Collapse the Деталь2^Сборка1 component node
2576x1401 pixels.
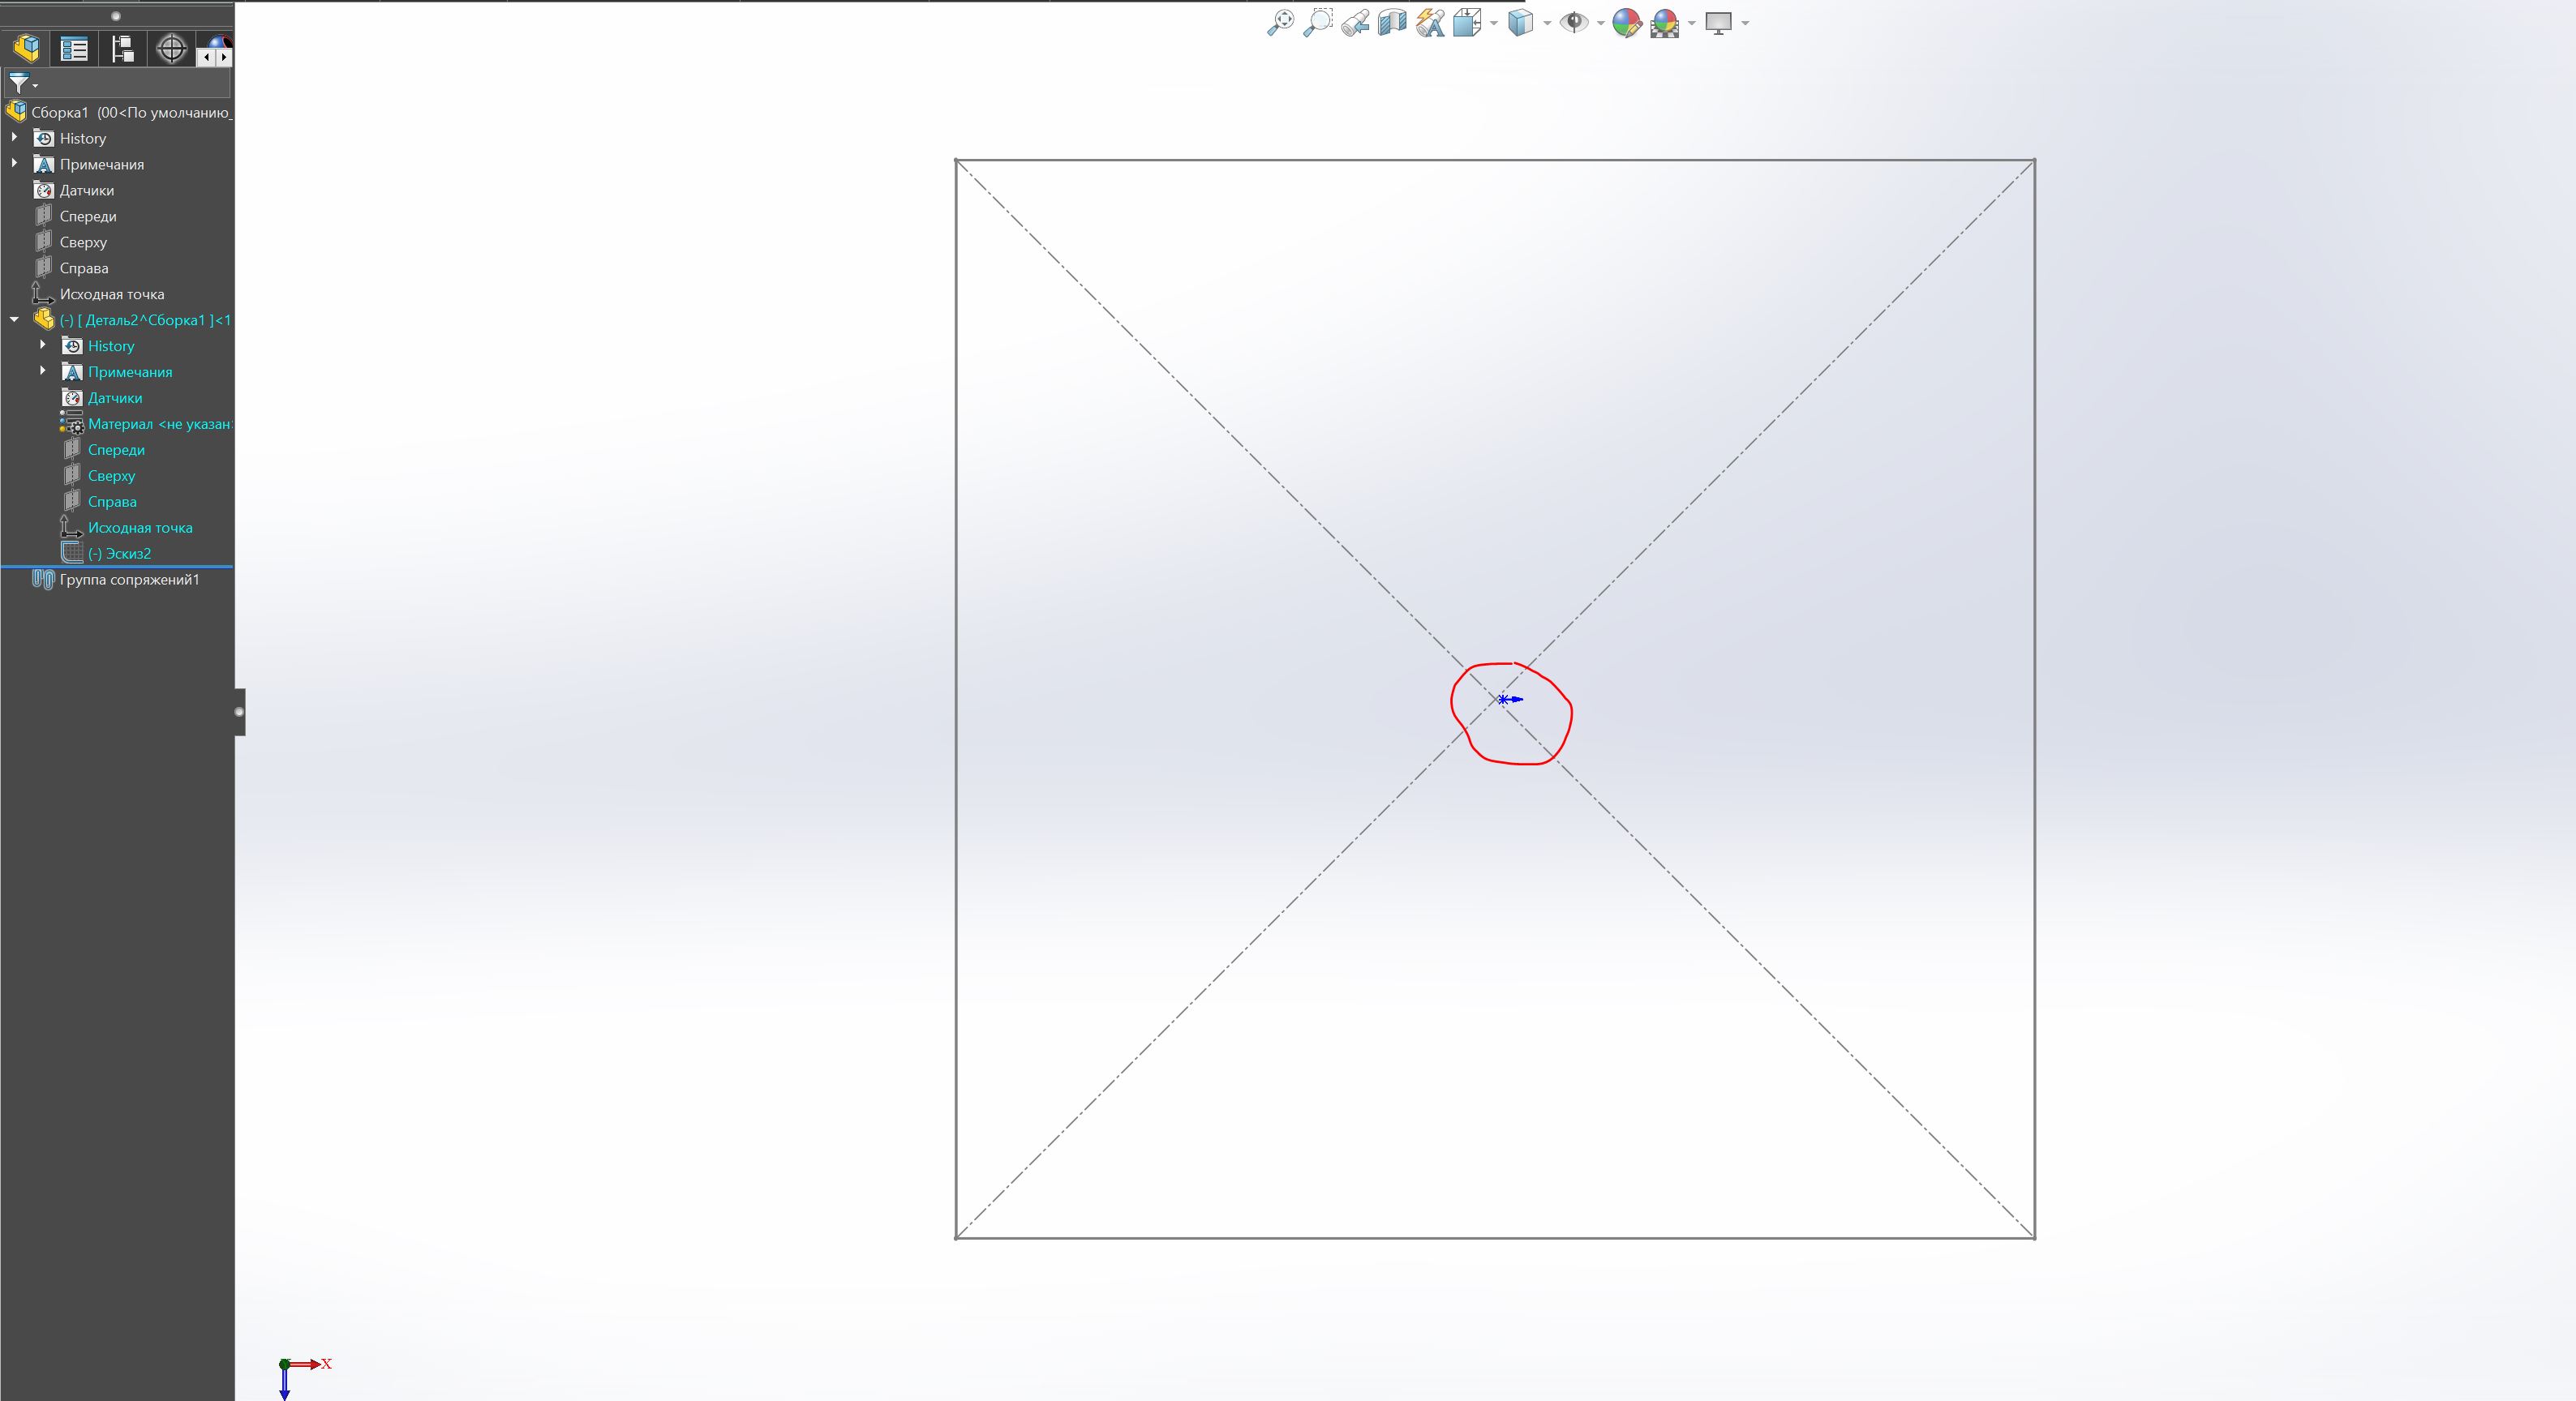14,319
